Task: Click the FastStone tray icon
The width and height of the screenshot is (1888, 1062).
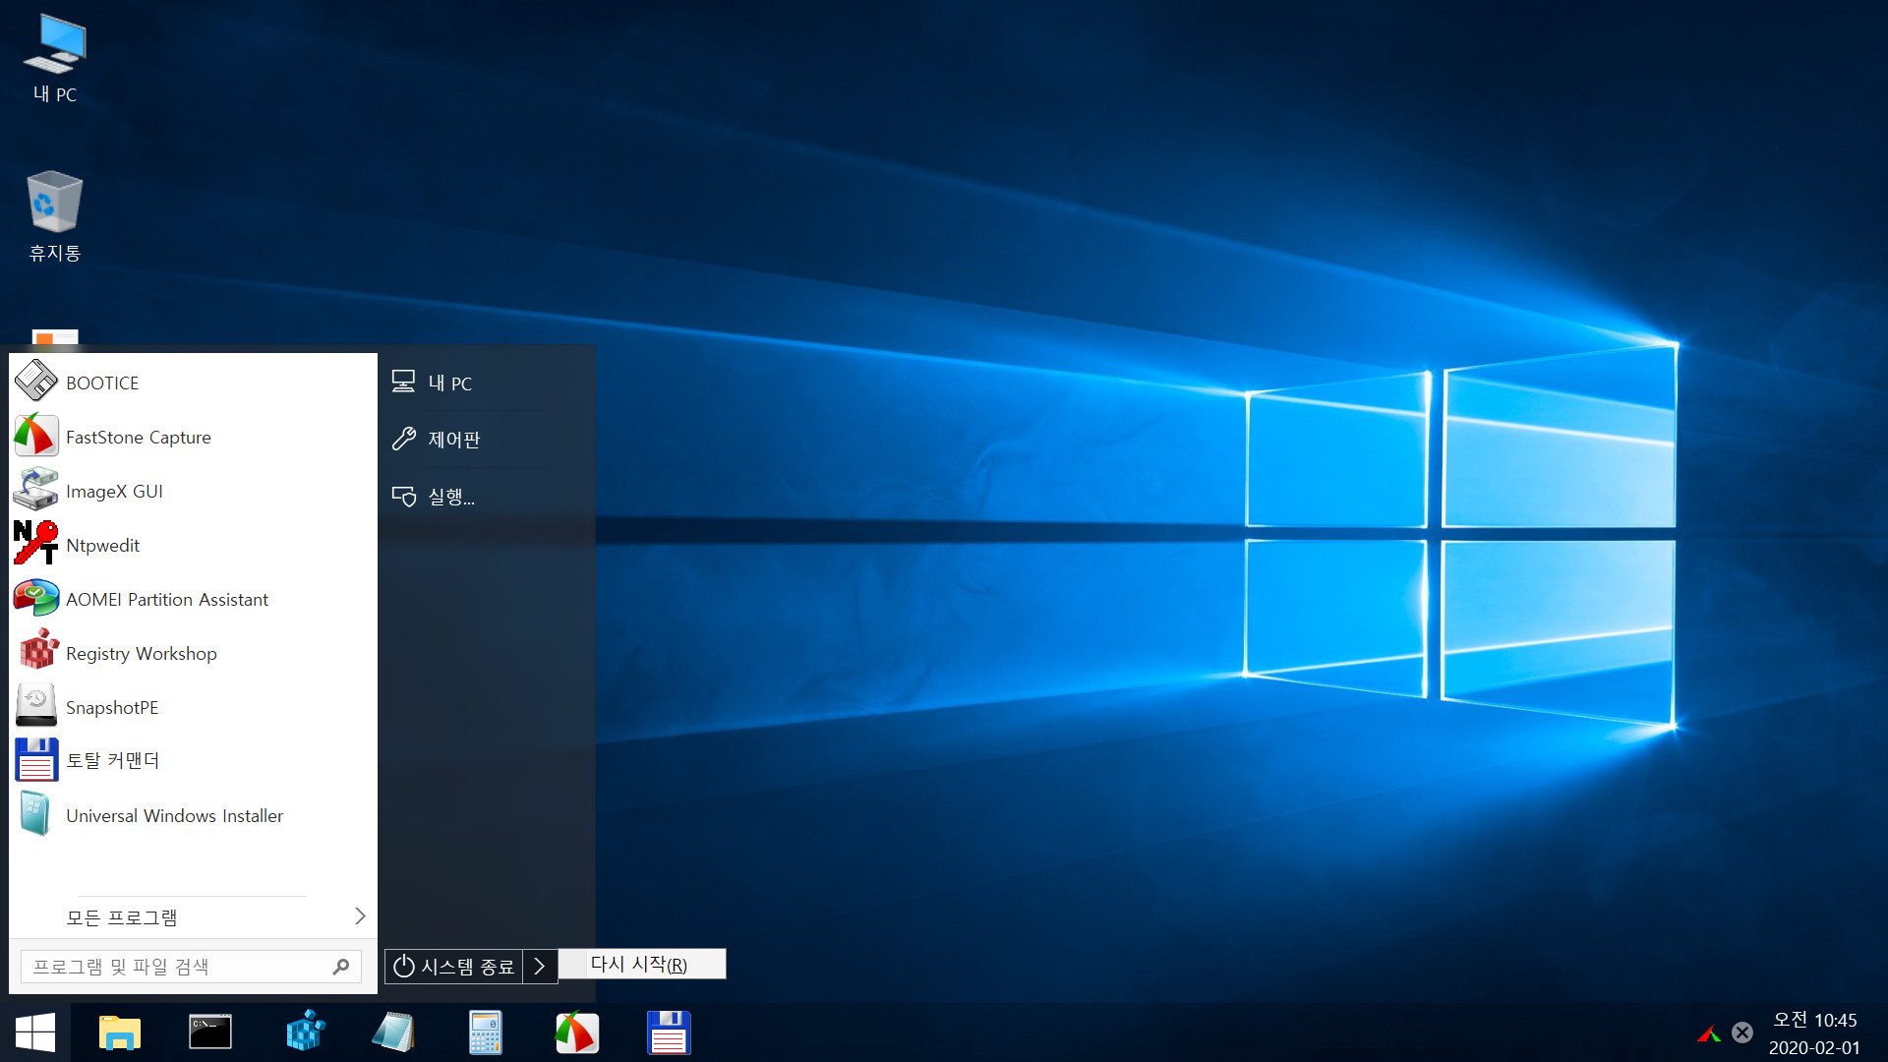Action: (1709, 1032)
